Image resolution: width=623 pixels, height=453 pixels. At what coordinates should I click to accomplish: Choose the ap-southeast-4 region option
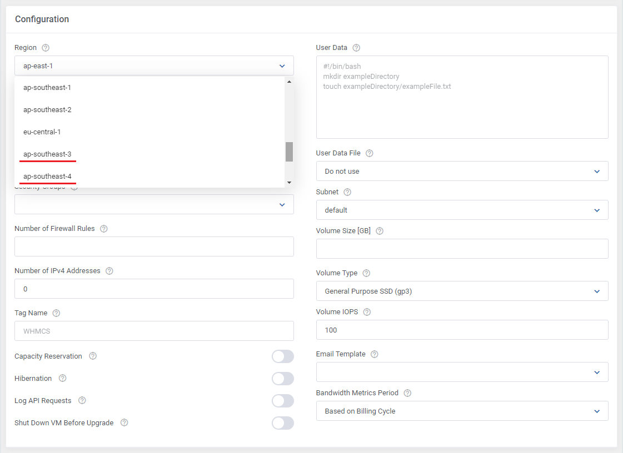[150, 177]
